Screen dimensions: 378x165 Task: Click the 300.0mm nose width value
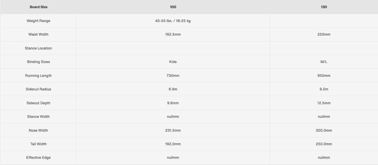pos(324,131)
